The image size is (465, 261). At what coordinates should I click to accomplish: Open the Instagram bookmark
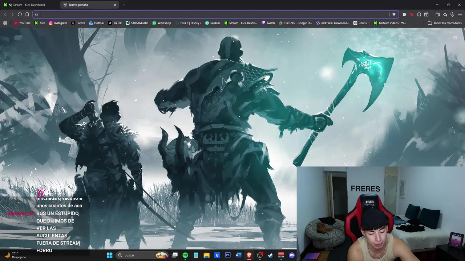coord(58,23)
